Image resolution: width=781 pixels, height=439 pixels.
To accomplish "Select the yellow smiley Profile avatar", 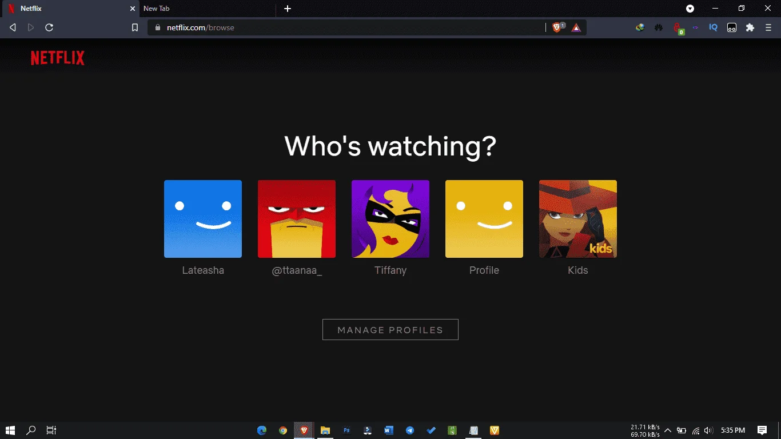I will point(484,219).
